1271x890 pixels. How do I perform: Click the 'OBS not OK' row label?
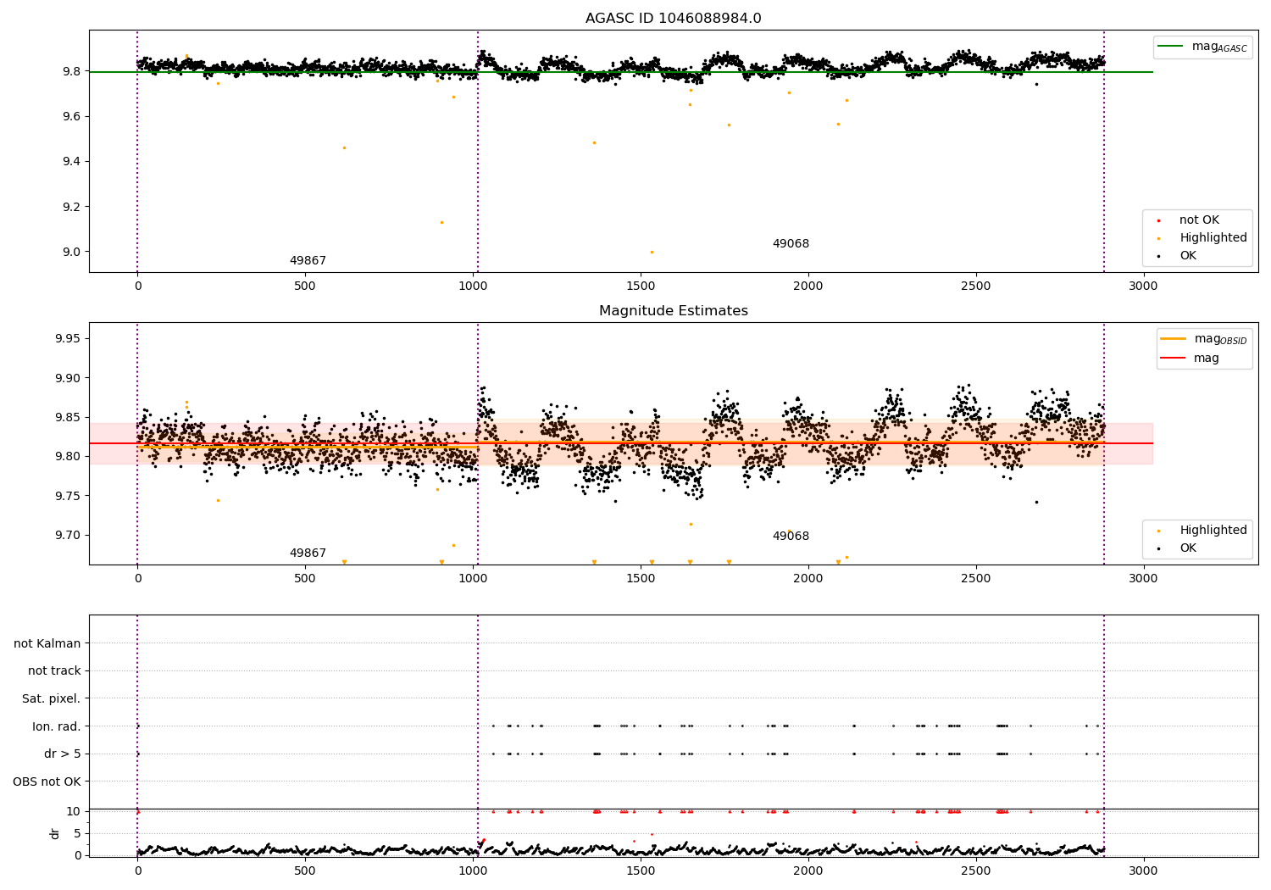click(47, 782)
